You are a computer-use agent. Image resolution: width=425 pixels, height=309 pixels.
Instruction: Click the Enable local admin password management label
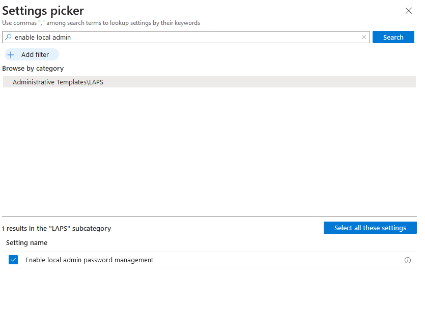(89, 260)
